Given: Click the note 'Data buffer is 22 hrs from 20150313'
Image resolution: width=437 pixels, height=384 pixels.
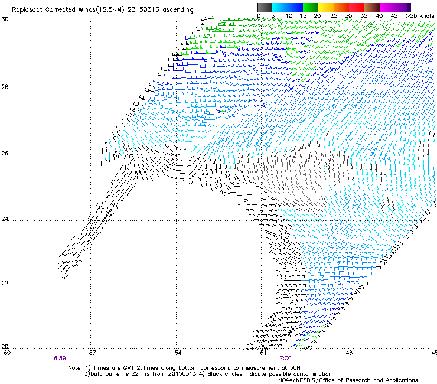Looking at the screenshot, I should coord(143,374).
